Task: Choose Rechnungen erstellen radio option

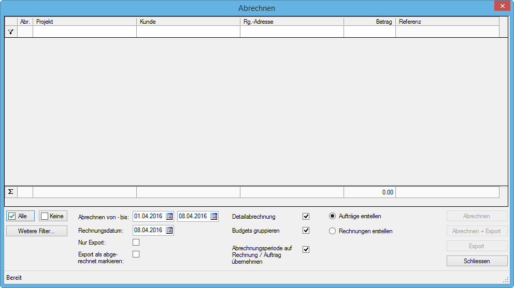Action: (x=333, y=231)
